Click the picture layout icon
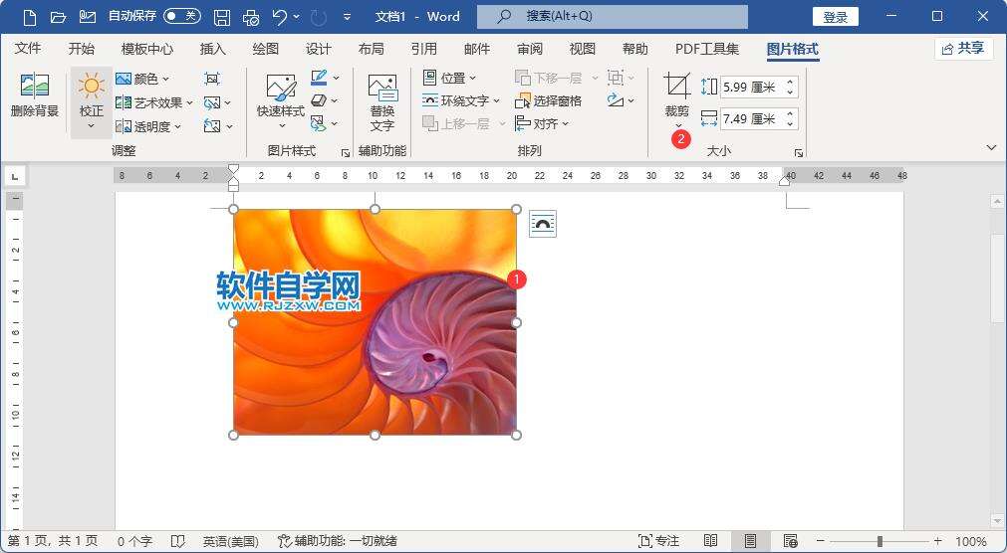 pos(319,122)
